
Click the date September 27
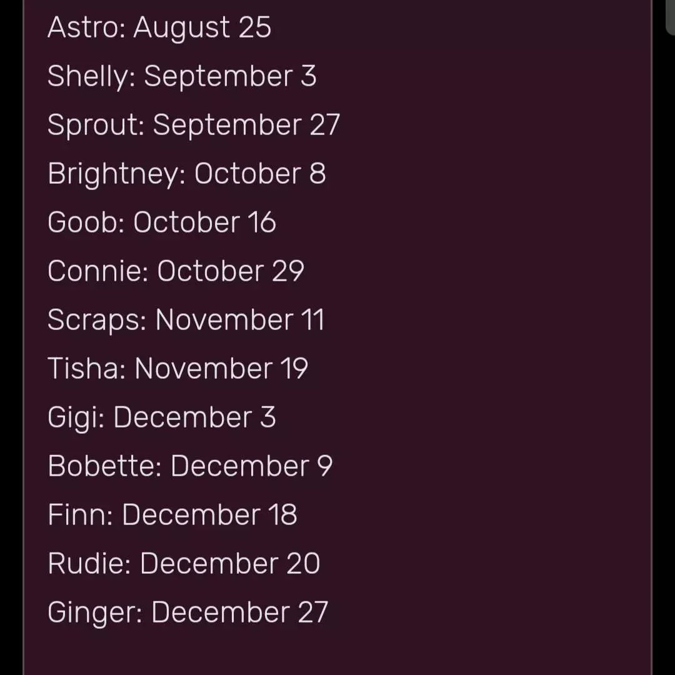pos(246,125)
